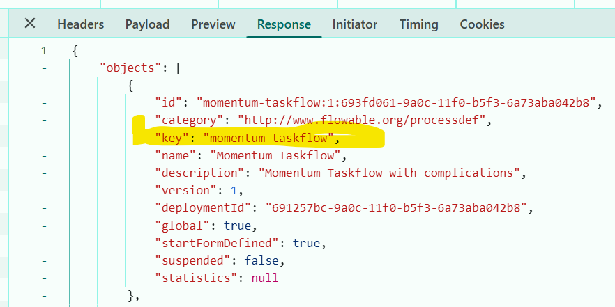The image size is (615, 307).
Task: Click the version value 1
Action: click(234, 190)
